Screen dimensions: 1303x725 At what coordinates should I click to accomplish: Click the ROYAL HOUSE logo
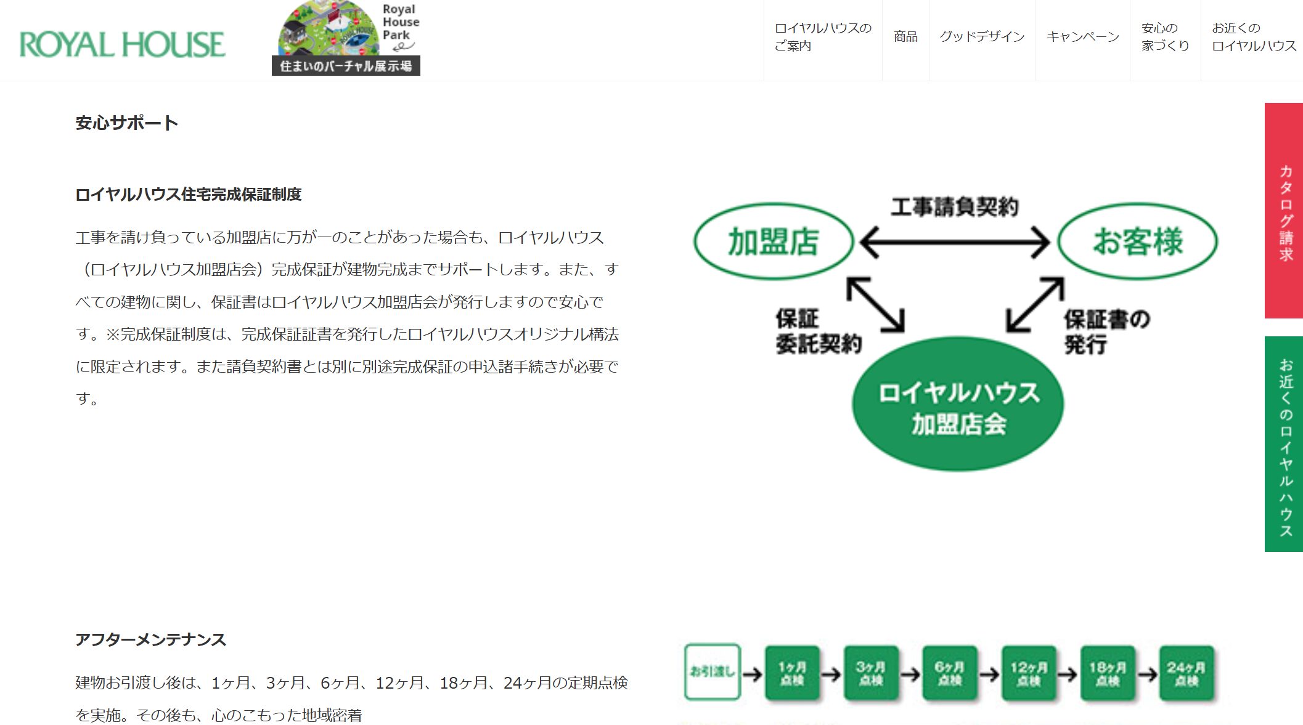click(122, 44)
